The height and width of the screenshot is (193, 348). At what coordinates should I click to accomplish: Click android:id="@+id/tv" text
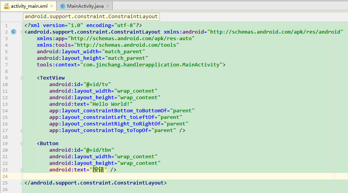pos(80,84)
